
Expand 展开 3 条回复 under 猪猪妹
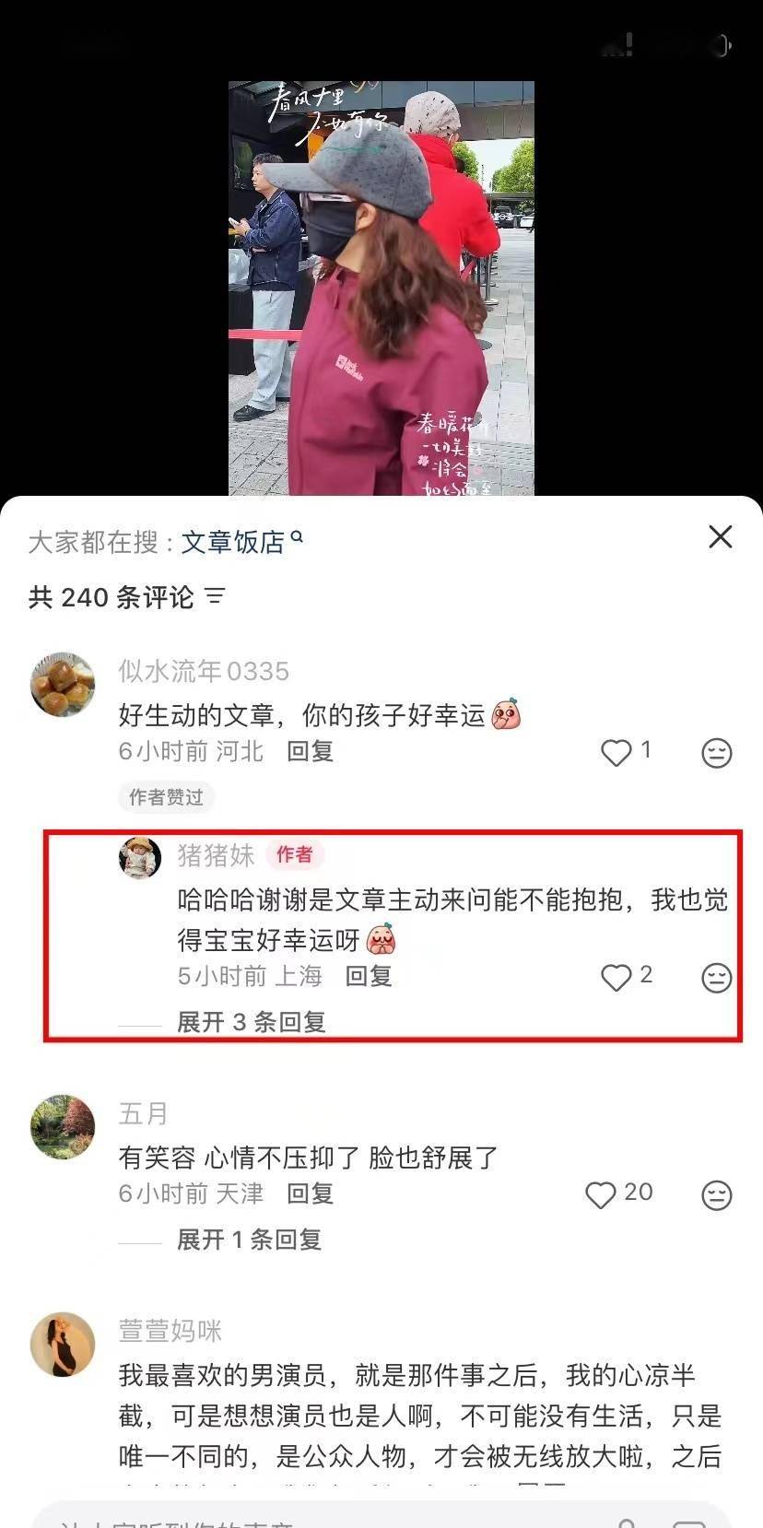(252, 1022)
